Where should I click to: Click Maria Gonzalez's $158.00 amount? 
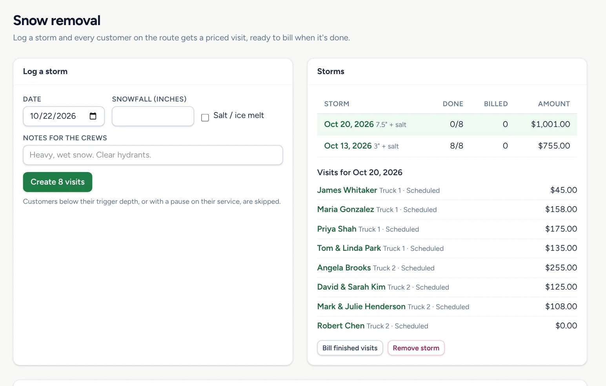point(561,209)
